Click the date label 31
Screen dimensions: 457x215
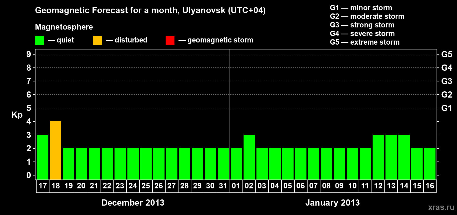pyautogui.click(x=223, y=186)
